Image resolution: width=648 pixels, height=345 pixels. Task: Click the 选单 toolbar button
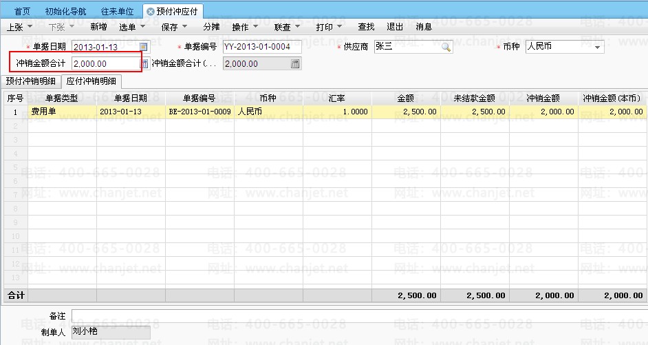(x=127, y=27)
